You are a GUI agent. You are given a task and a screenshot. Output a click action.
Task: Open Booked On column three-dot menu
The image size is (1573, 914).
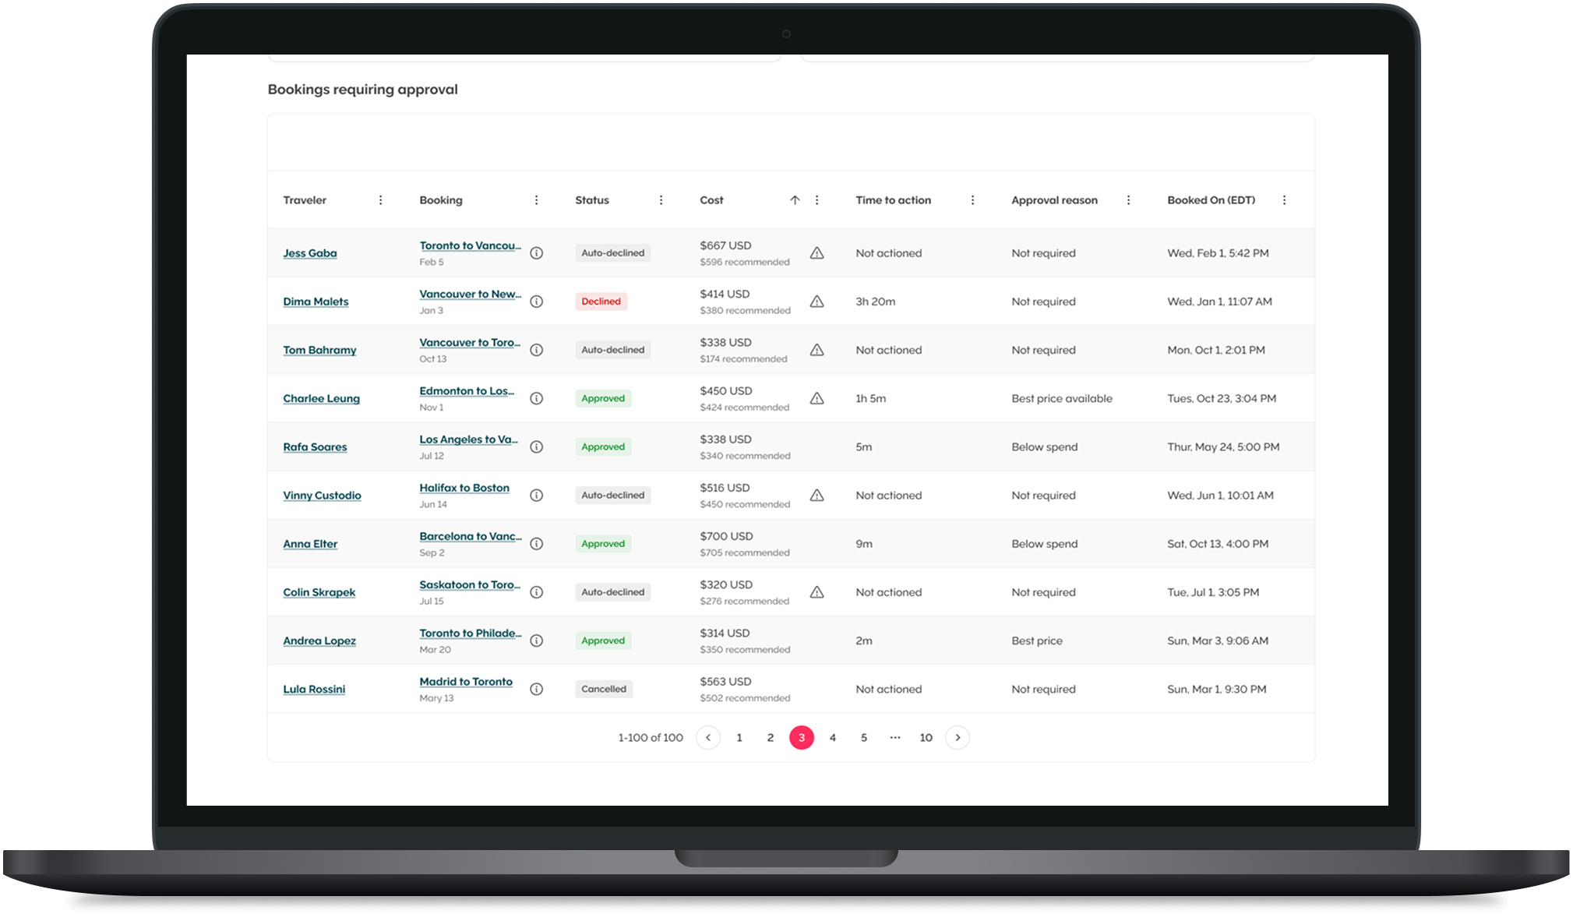click(x=1284, y=200)
